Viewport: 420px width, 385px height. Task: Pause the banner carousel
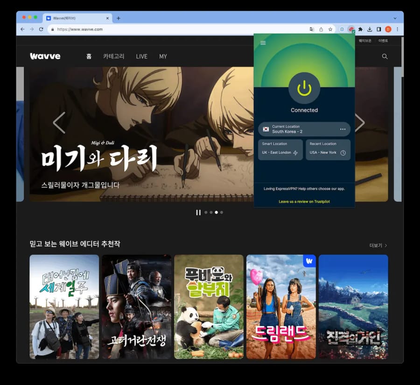click(x=198, y=212)
